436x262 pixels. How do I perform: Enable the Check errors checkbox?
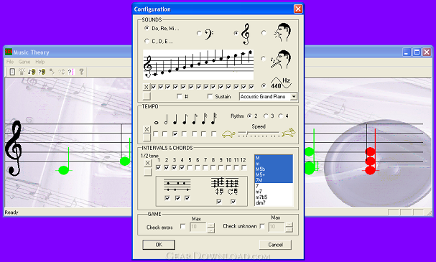[182, 226]
